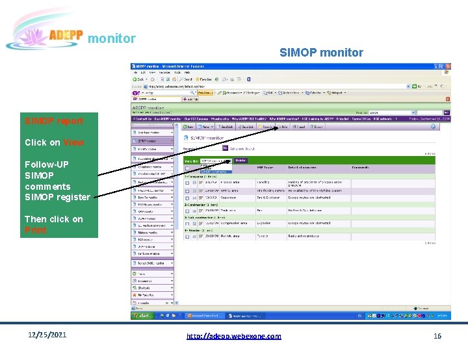Tick the checkbox for the Compressor area row
Image resolution: width=468 pixels, height=351 pixels.
click(x=187, y=224)
